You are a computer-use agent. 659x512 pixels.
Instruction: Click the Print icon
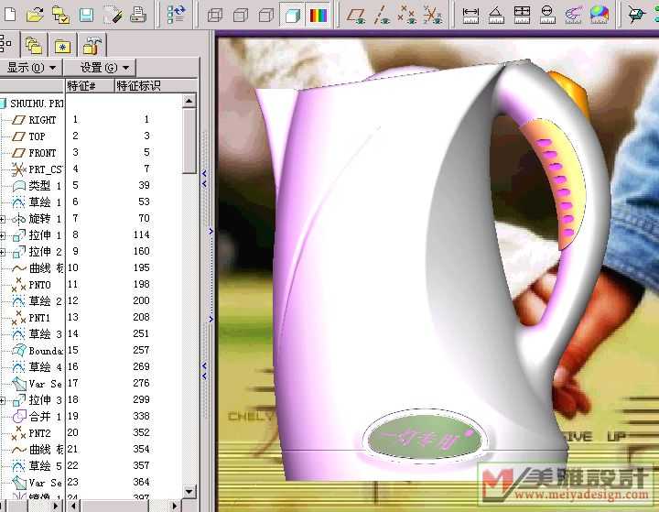click(x=137, y=14)
